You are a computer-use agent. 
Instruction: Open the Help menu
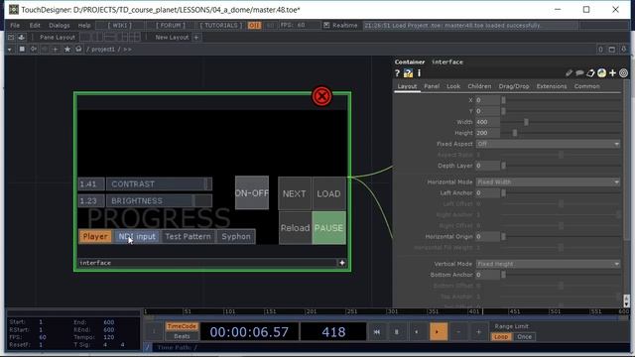click(84, 25)
